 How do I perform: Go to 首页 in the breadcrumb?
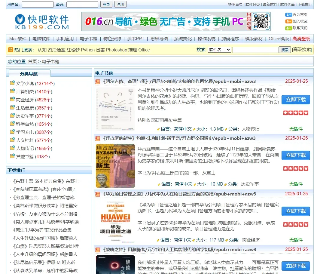click(x=32, y=62)
